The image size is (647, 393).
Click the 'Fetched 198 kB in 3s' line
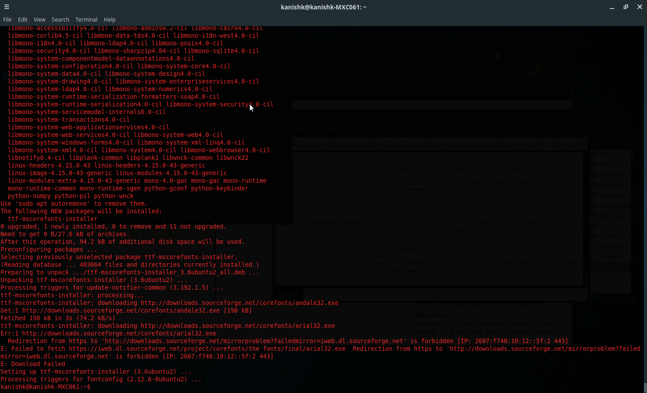(x=58, y=318)
